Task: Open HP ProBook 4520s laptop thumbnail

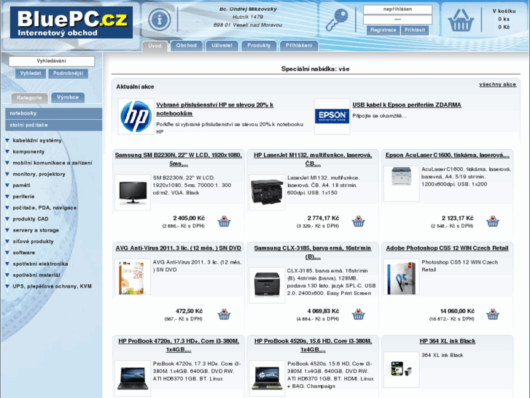Action: 267,378
